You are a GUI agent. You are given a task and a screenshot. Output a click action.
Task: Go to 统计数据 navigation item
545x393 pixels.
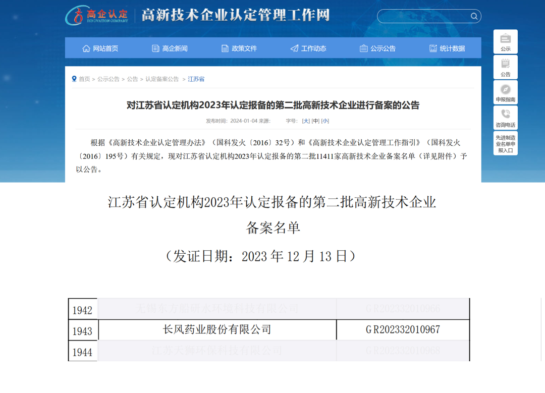tap(447, 48)
